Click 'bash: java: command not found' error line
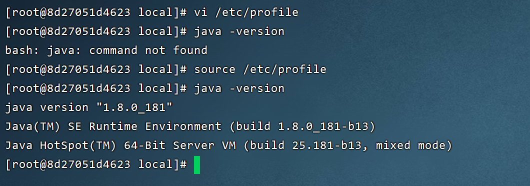This screenshot has width=530, height=186. 106,50
